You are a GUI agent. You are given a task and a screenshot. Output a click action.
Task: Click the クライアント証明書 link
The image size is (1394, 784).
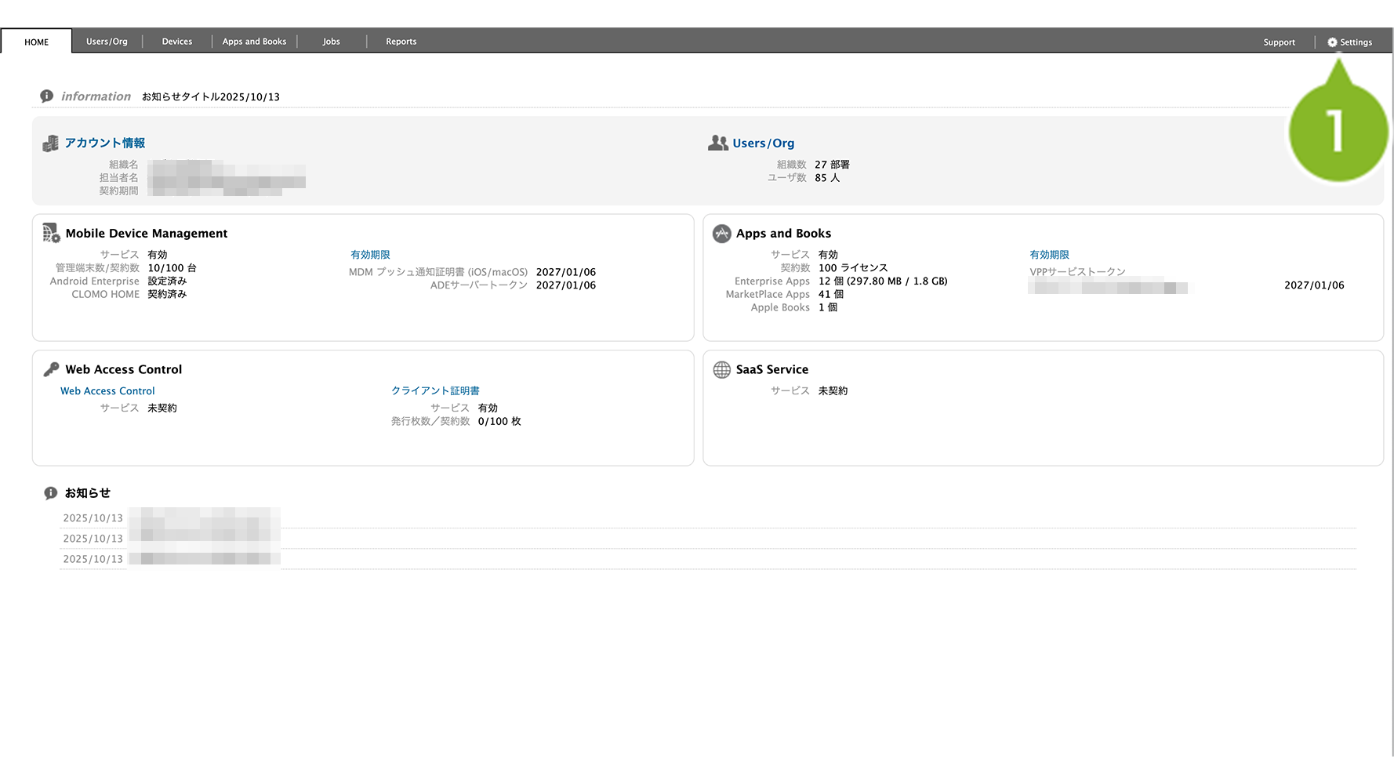[x=435, y=390]
